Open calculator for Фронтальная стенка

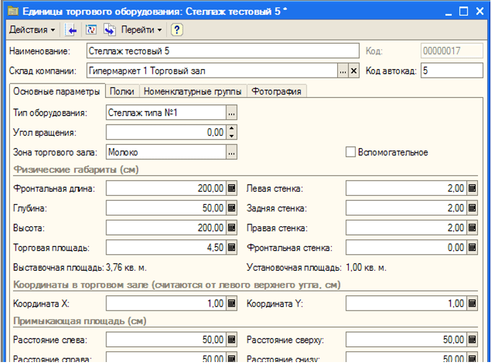(472, 247)
